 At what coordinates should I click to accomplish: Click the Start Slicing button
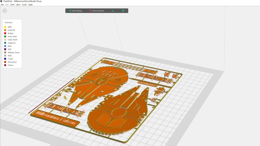click(75, 11)
